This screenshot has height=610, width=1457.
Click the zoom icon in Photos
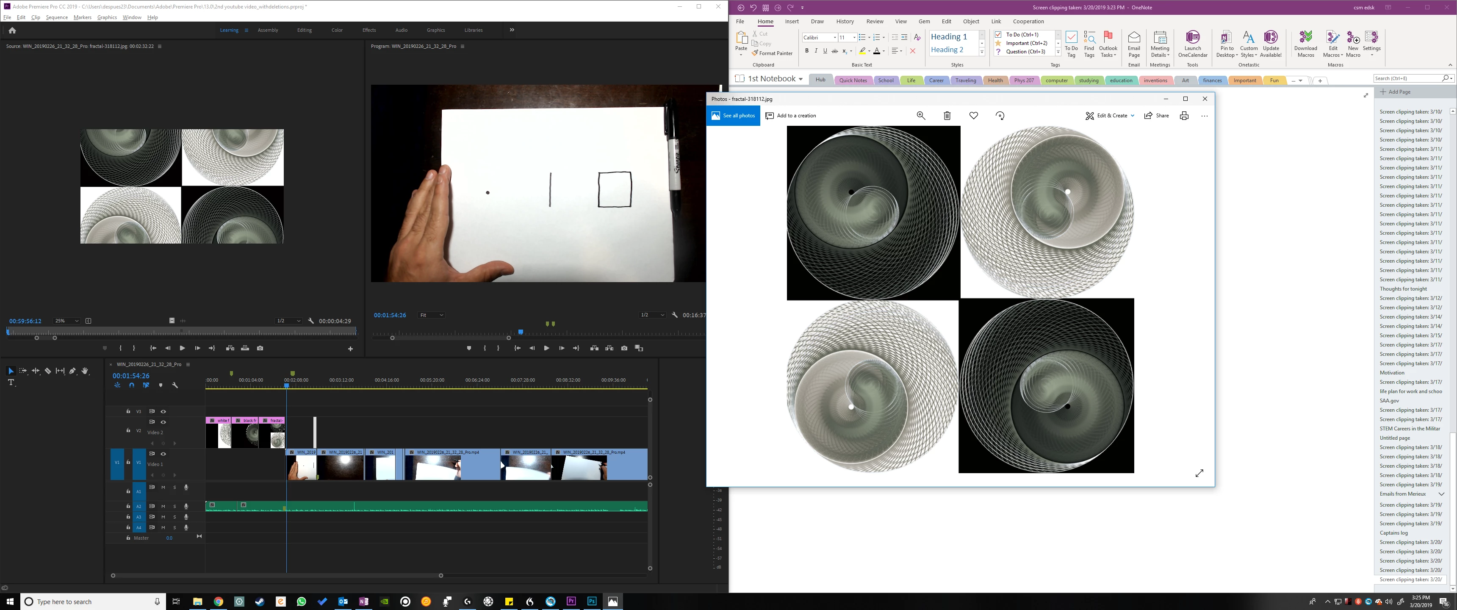921,116
